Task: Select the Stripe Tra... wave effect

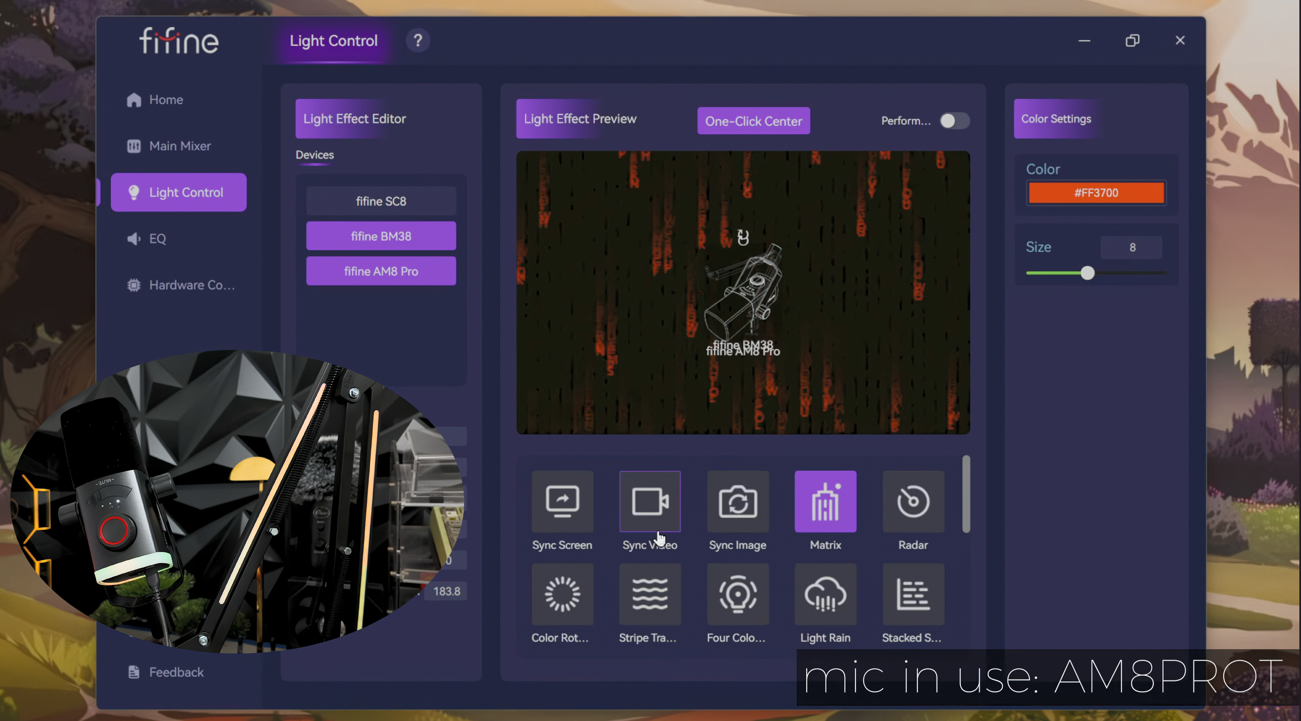Action: pyautogui.click(x=650, y=594)
